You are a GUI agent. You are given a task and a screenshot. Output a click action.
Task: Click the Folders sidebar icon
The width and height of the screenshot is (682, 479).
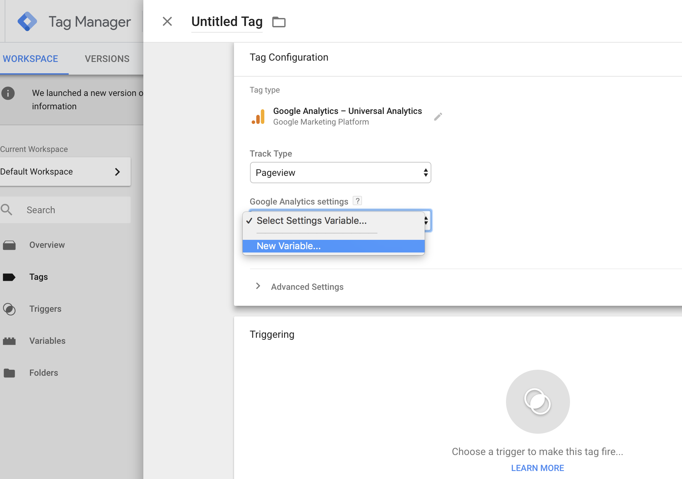(9, 373)
